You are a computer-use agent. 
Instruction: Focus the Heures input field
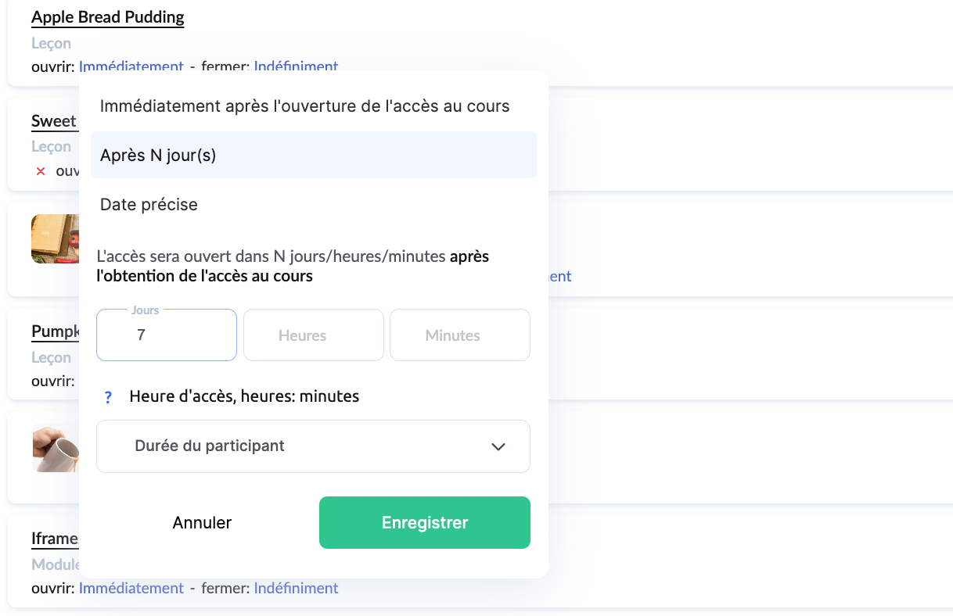coord(313,335)
